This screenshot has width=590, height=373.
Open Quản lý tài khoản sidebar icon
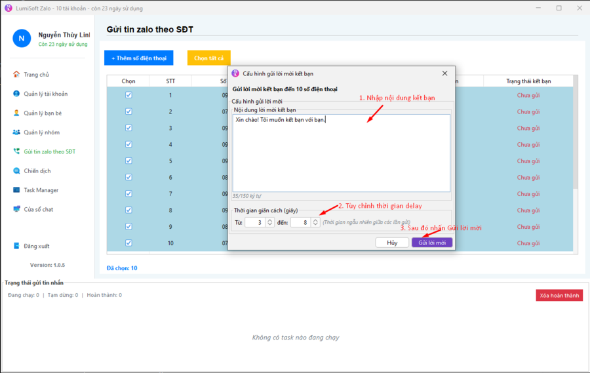[17, 94]
